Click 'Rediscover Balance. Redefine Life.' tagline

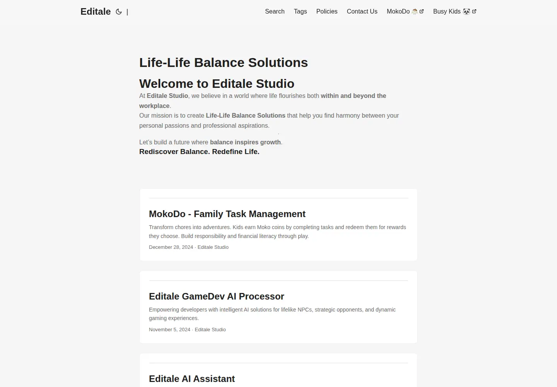click(x=199, y=152)
